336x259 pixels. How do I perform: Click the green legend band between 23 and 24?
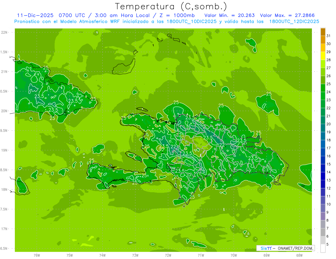click(x=323, y=96)
